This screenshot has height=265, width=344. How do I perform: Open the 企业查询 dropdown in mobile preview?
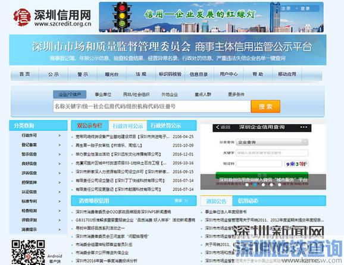click(272, 142)
